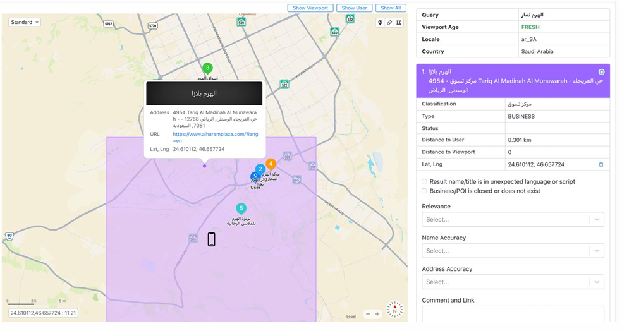Click the 24.610112, 46.657724 value in the results table
Image resolution: width=622 pixels, height=331 pixels.
536,164
